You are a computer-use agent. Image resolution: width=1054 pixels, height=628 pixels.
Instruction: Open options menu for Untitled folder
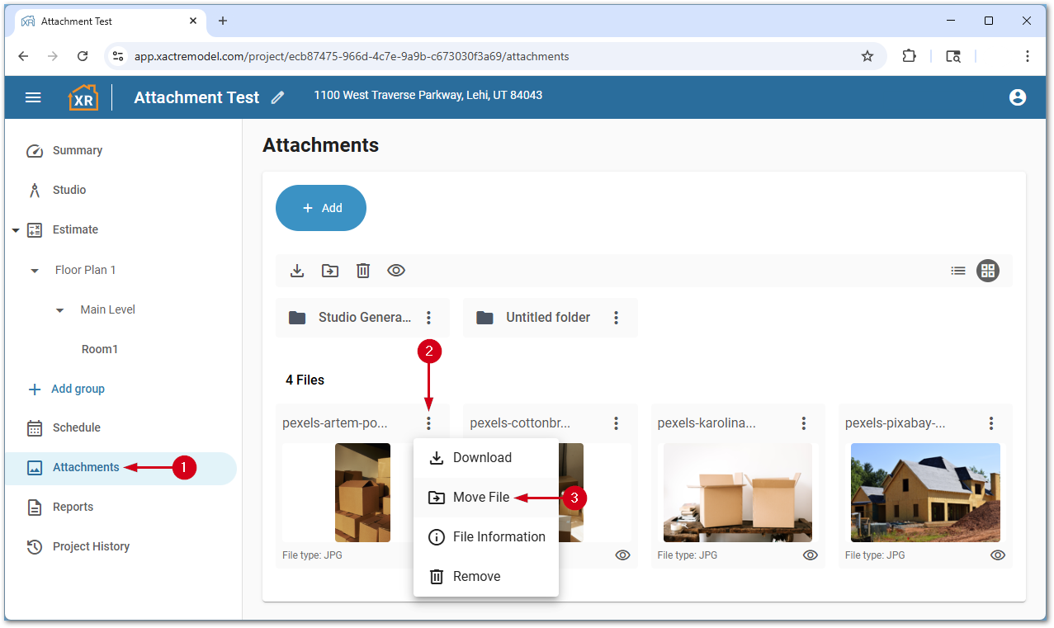616,318
